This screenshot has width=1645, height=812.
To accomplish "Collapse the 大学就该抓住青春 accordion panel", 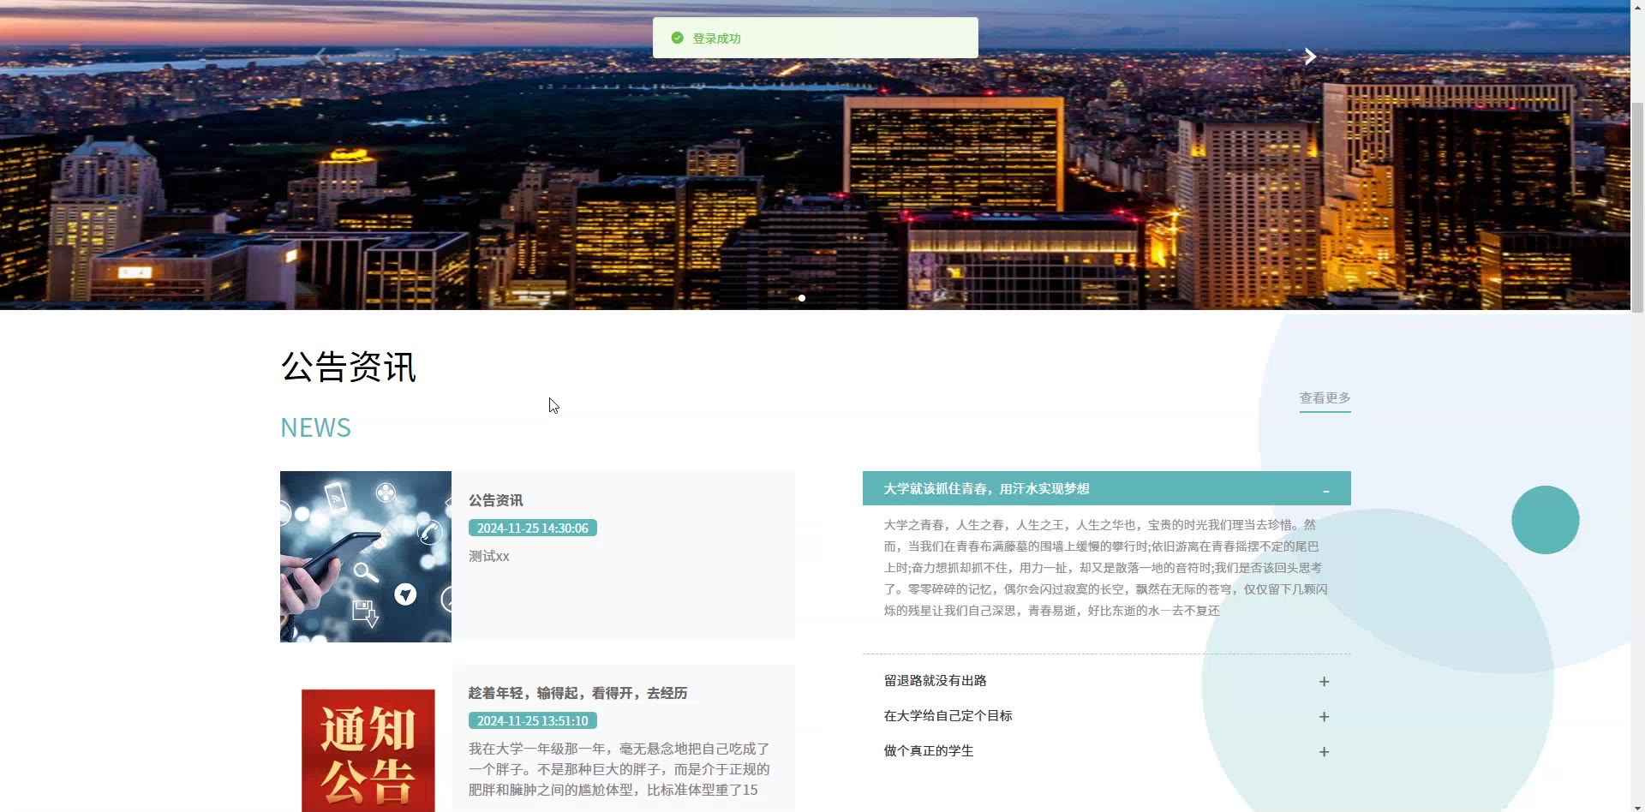I will [1106, 488].
